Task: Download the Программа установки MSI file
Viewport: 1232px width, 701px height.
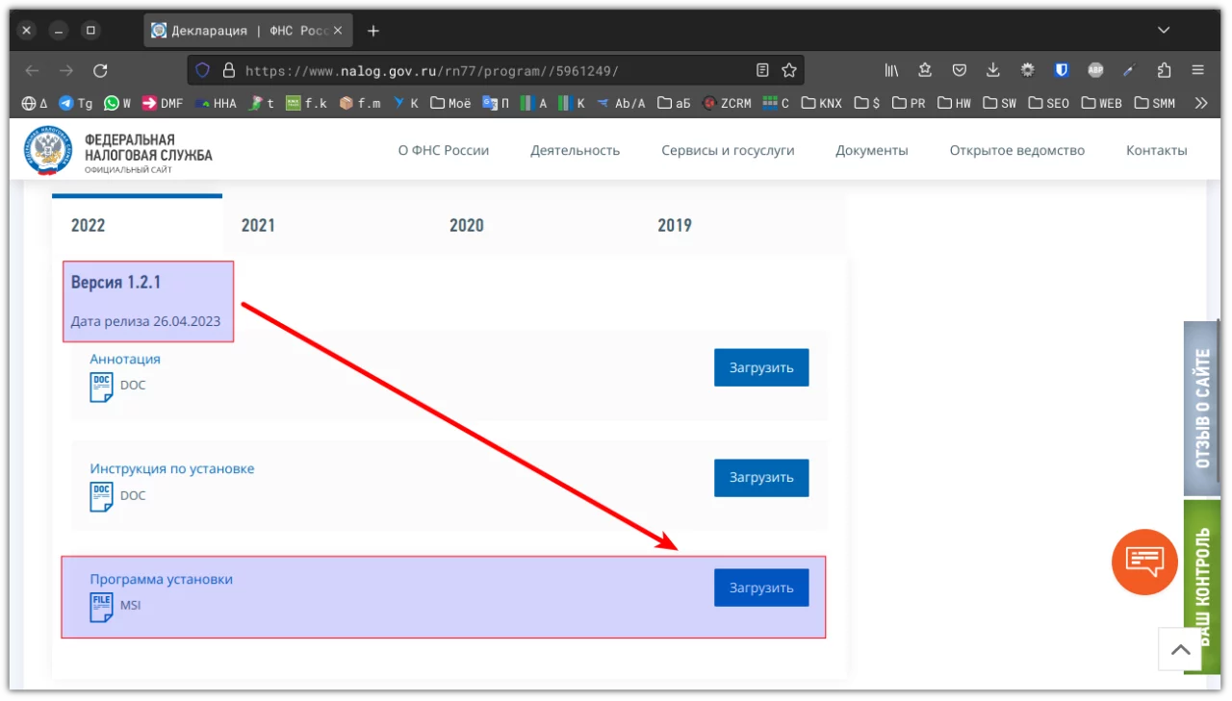Action: [760, 588]
